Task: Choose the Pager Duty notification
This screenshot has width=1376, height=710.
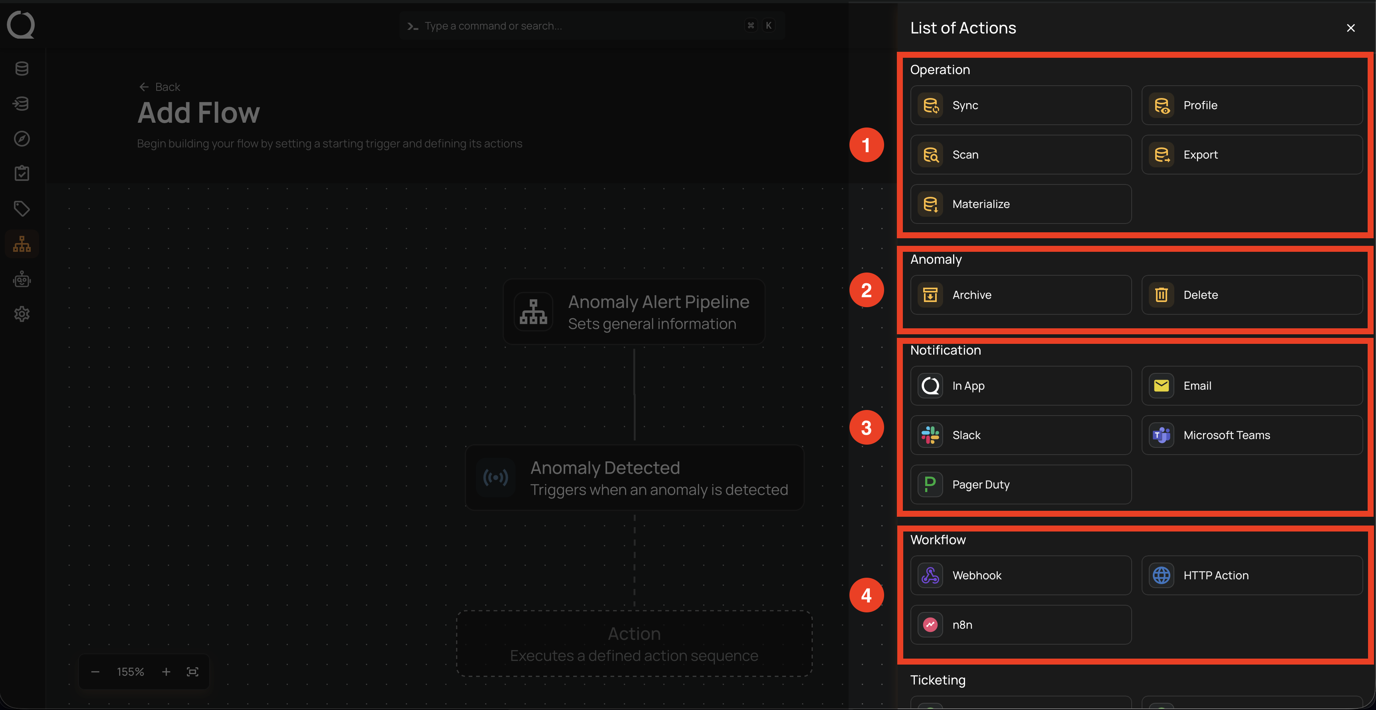Action: pos(1020,485)
